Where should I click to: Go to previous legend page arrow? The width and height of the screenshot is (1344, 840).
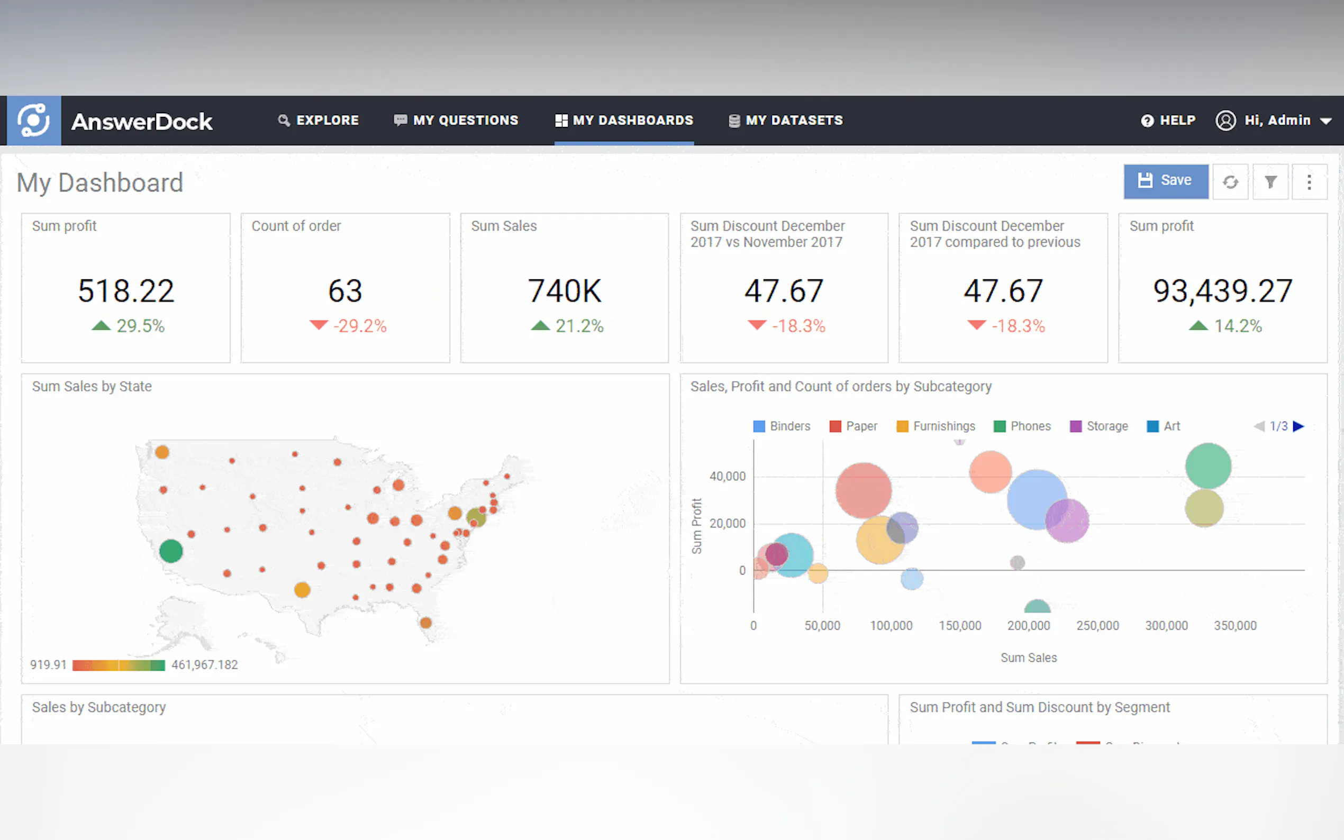pos(1258,426)
